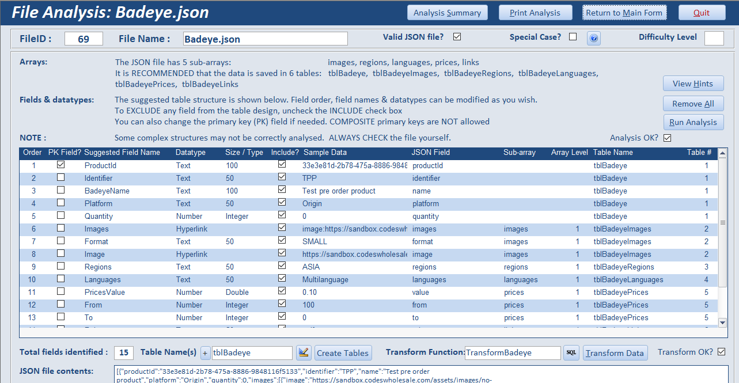Viewport: 739px width, 383px height.
Task: Click the Transform Function field
Action: (x=513, y=353)
